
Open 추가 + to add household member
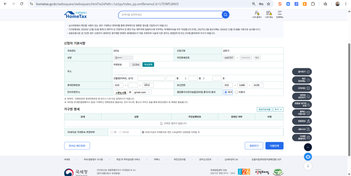(x=278, y=110)
